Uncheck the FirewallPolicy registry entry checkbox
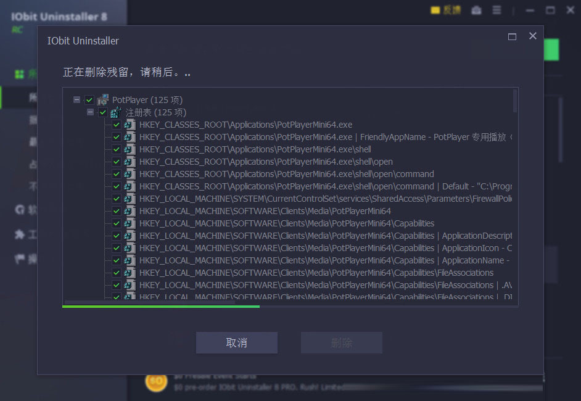Image resolution: width=581 pixels, height=401 pixels. (117, 199)
